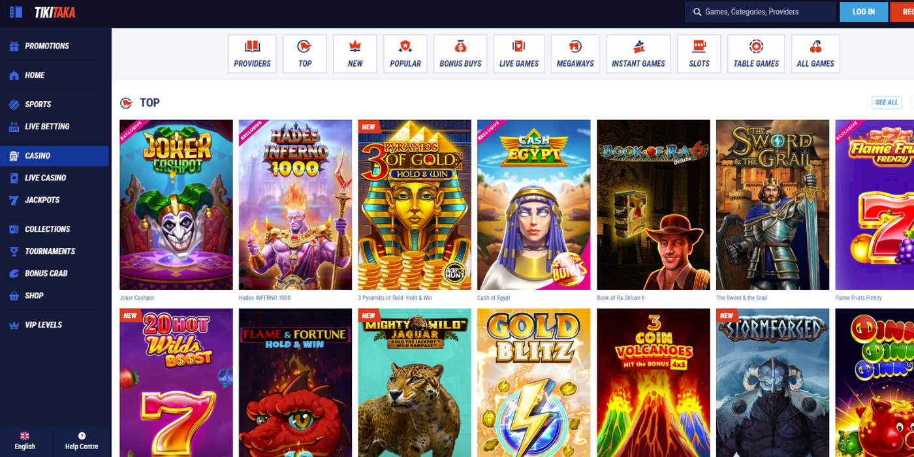Open the Instant Games category
This screenshot has width=914, height=457.
pyautogui.click(x=638, y=54)
